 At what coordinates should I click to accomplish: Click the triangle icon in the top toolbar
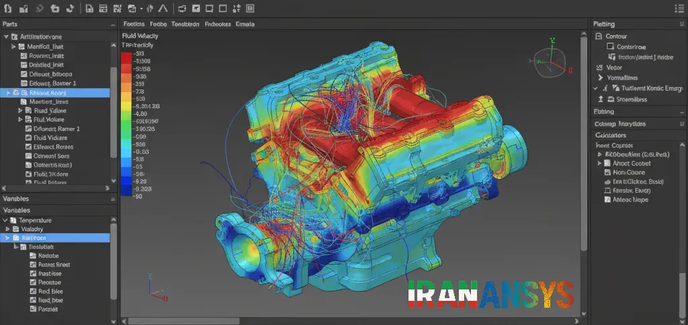pos(163,8)
